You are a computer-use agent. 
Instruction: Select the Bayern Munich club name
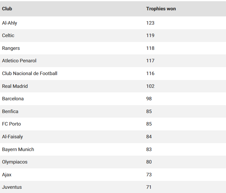(18, 150)
